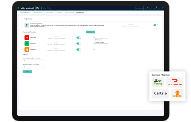Toggle the DoorDash provider switch

point(79,38)
